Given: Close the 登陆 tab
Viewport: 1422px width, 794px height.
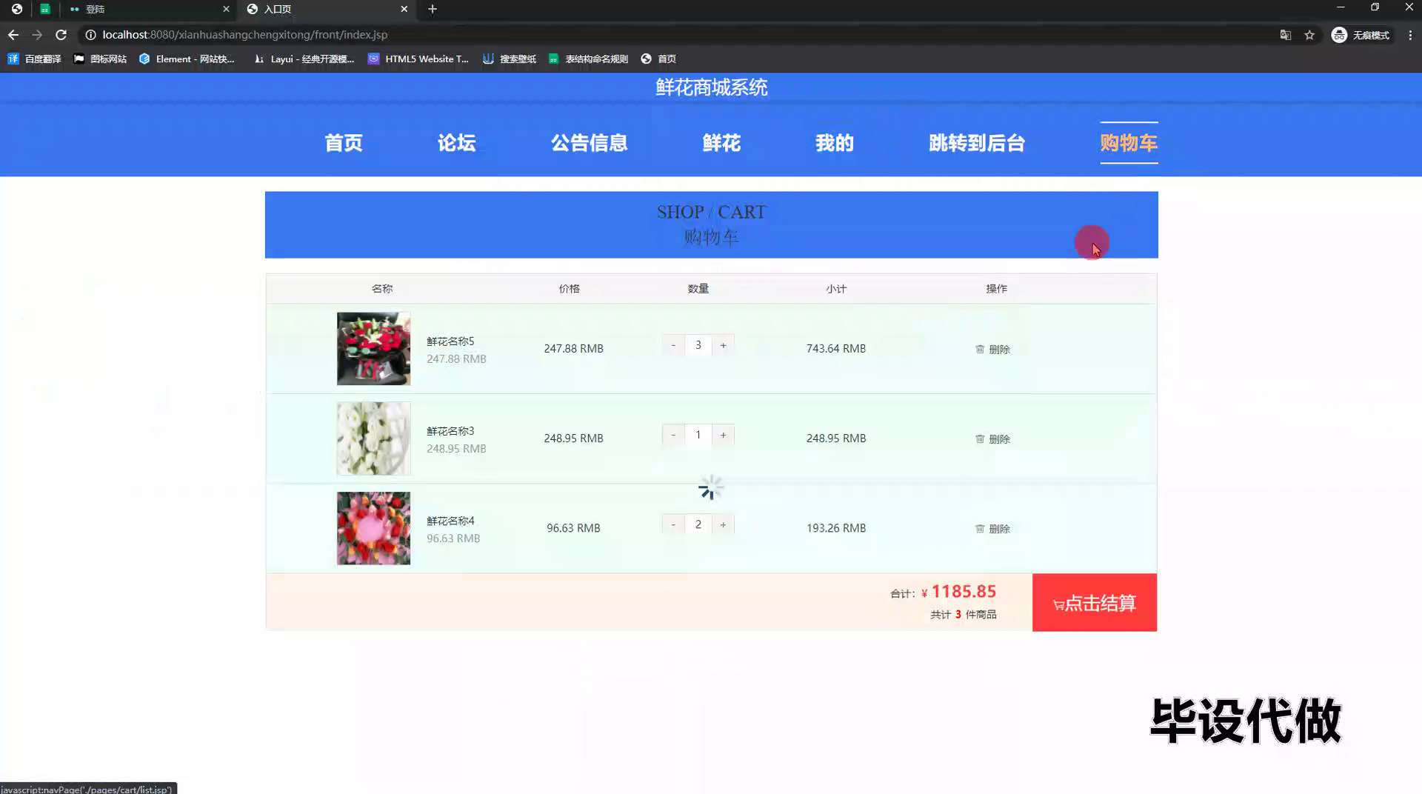Looking at the screenshot, I should [x=226, y=9].
